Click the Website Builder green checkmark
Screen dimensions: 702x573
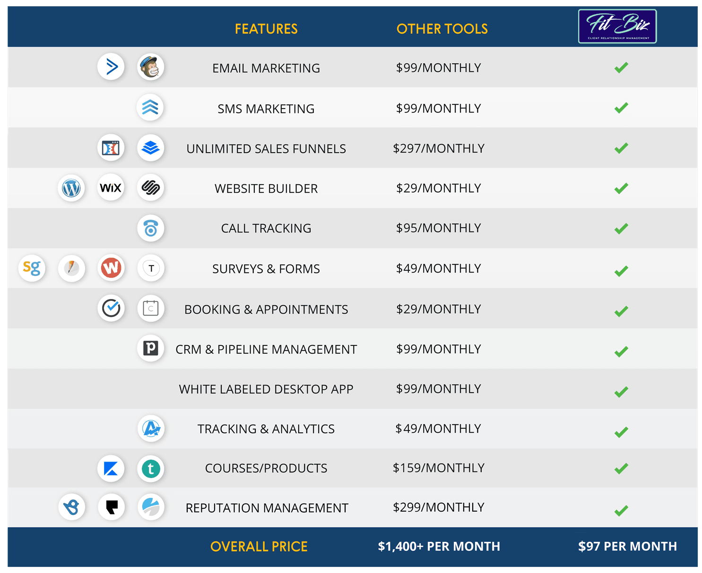point(621,188)
